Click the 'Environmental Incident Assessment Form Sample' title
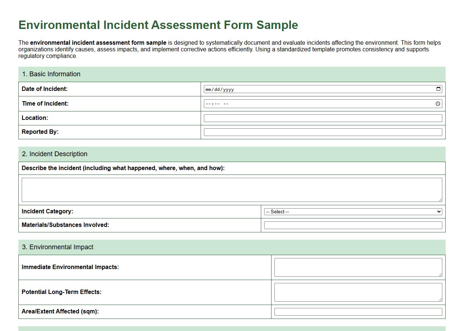This screenshot has width=464, height=331. click(x=158, y=25)
